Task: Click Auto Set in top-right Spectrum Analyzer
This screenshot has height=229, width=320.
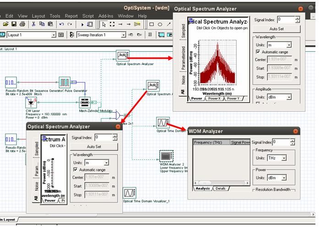Action: [277, 29]
